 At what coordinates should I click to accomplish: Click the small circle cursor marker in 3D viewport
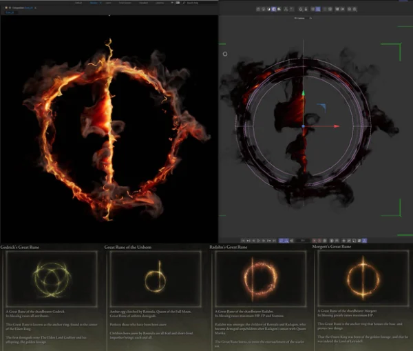pyautogui.click(x=225, y=53)
